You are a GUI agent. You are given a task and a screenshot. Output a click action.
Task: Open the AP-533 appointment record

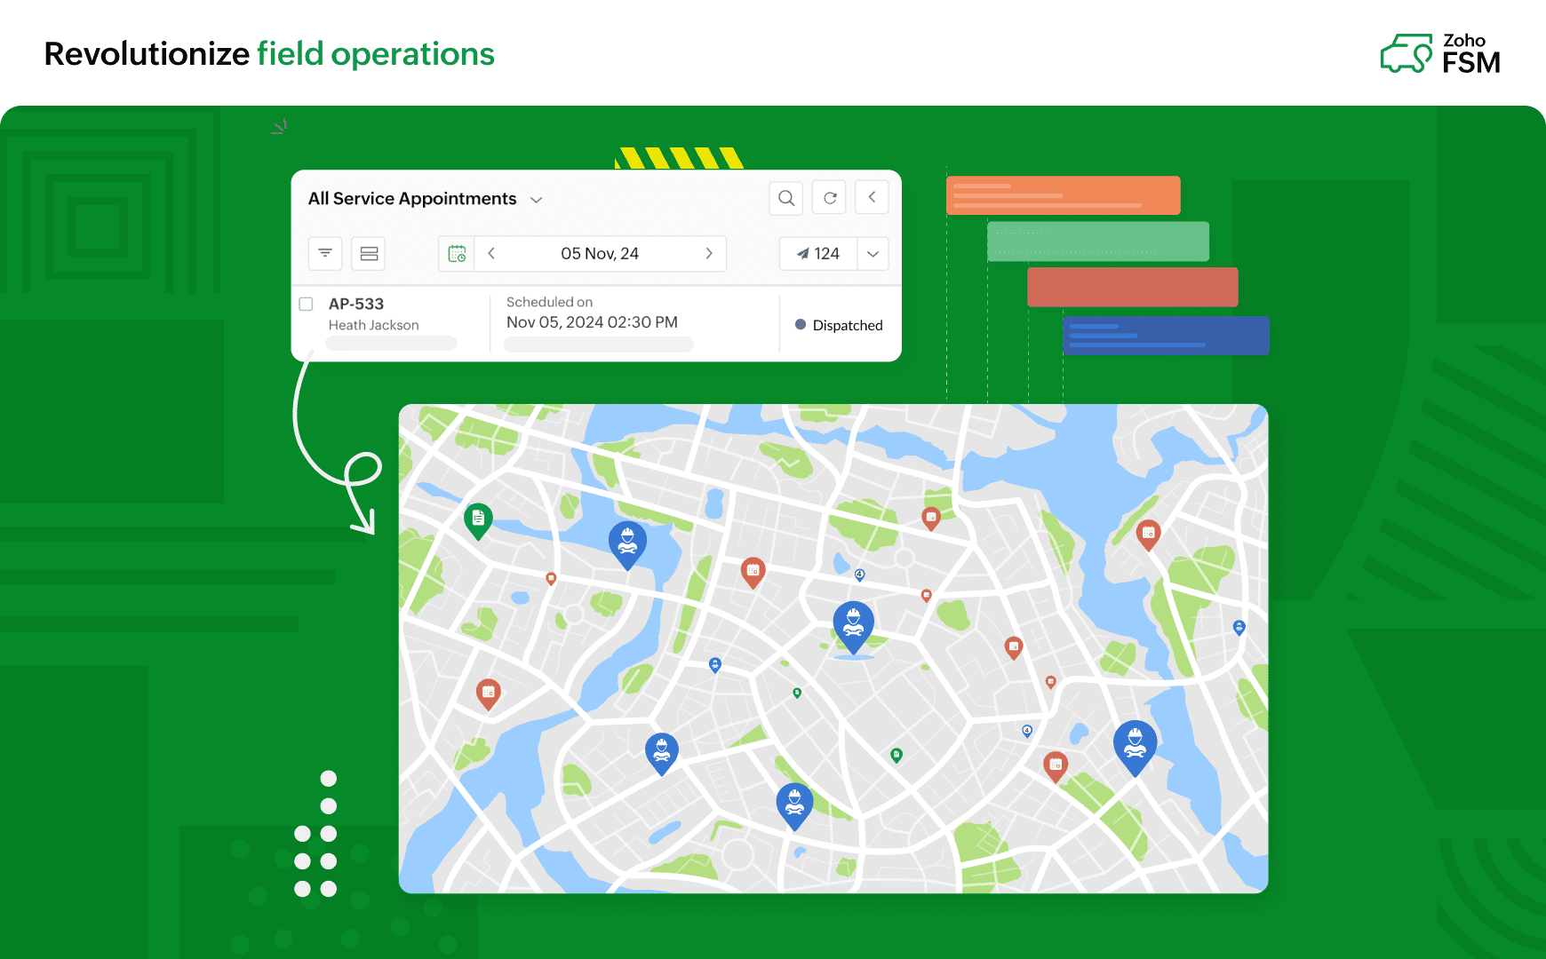pyautogui.click(x=355, y=304)
